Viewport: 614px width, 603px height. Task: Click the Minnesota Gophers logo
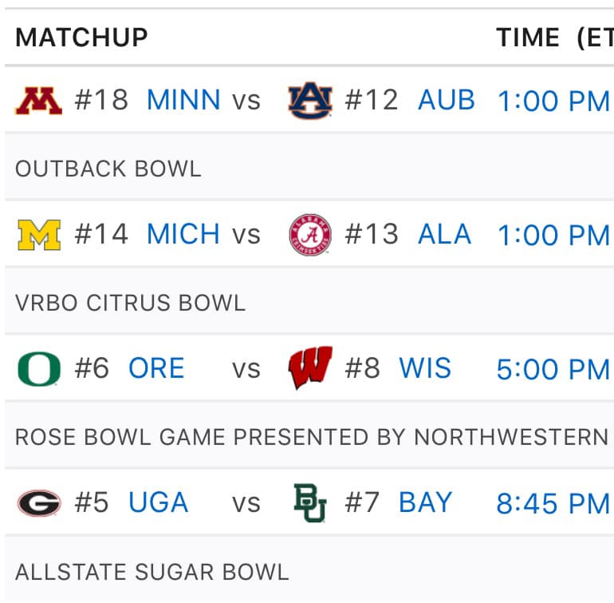coord(39,101)
